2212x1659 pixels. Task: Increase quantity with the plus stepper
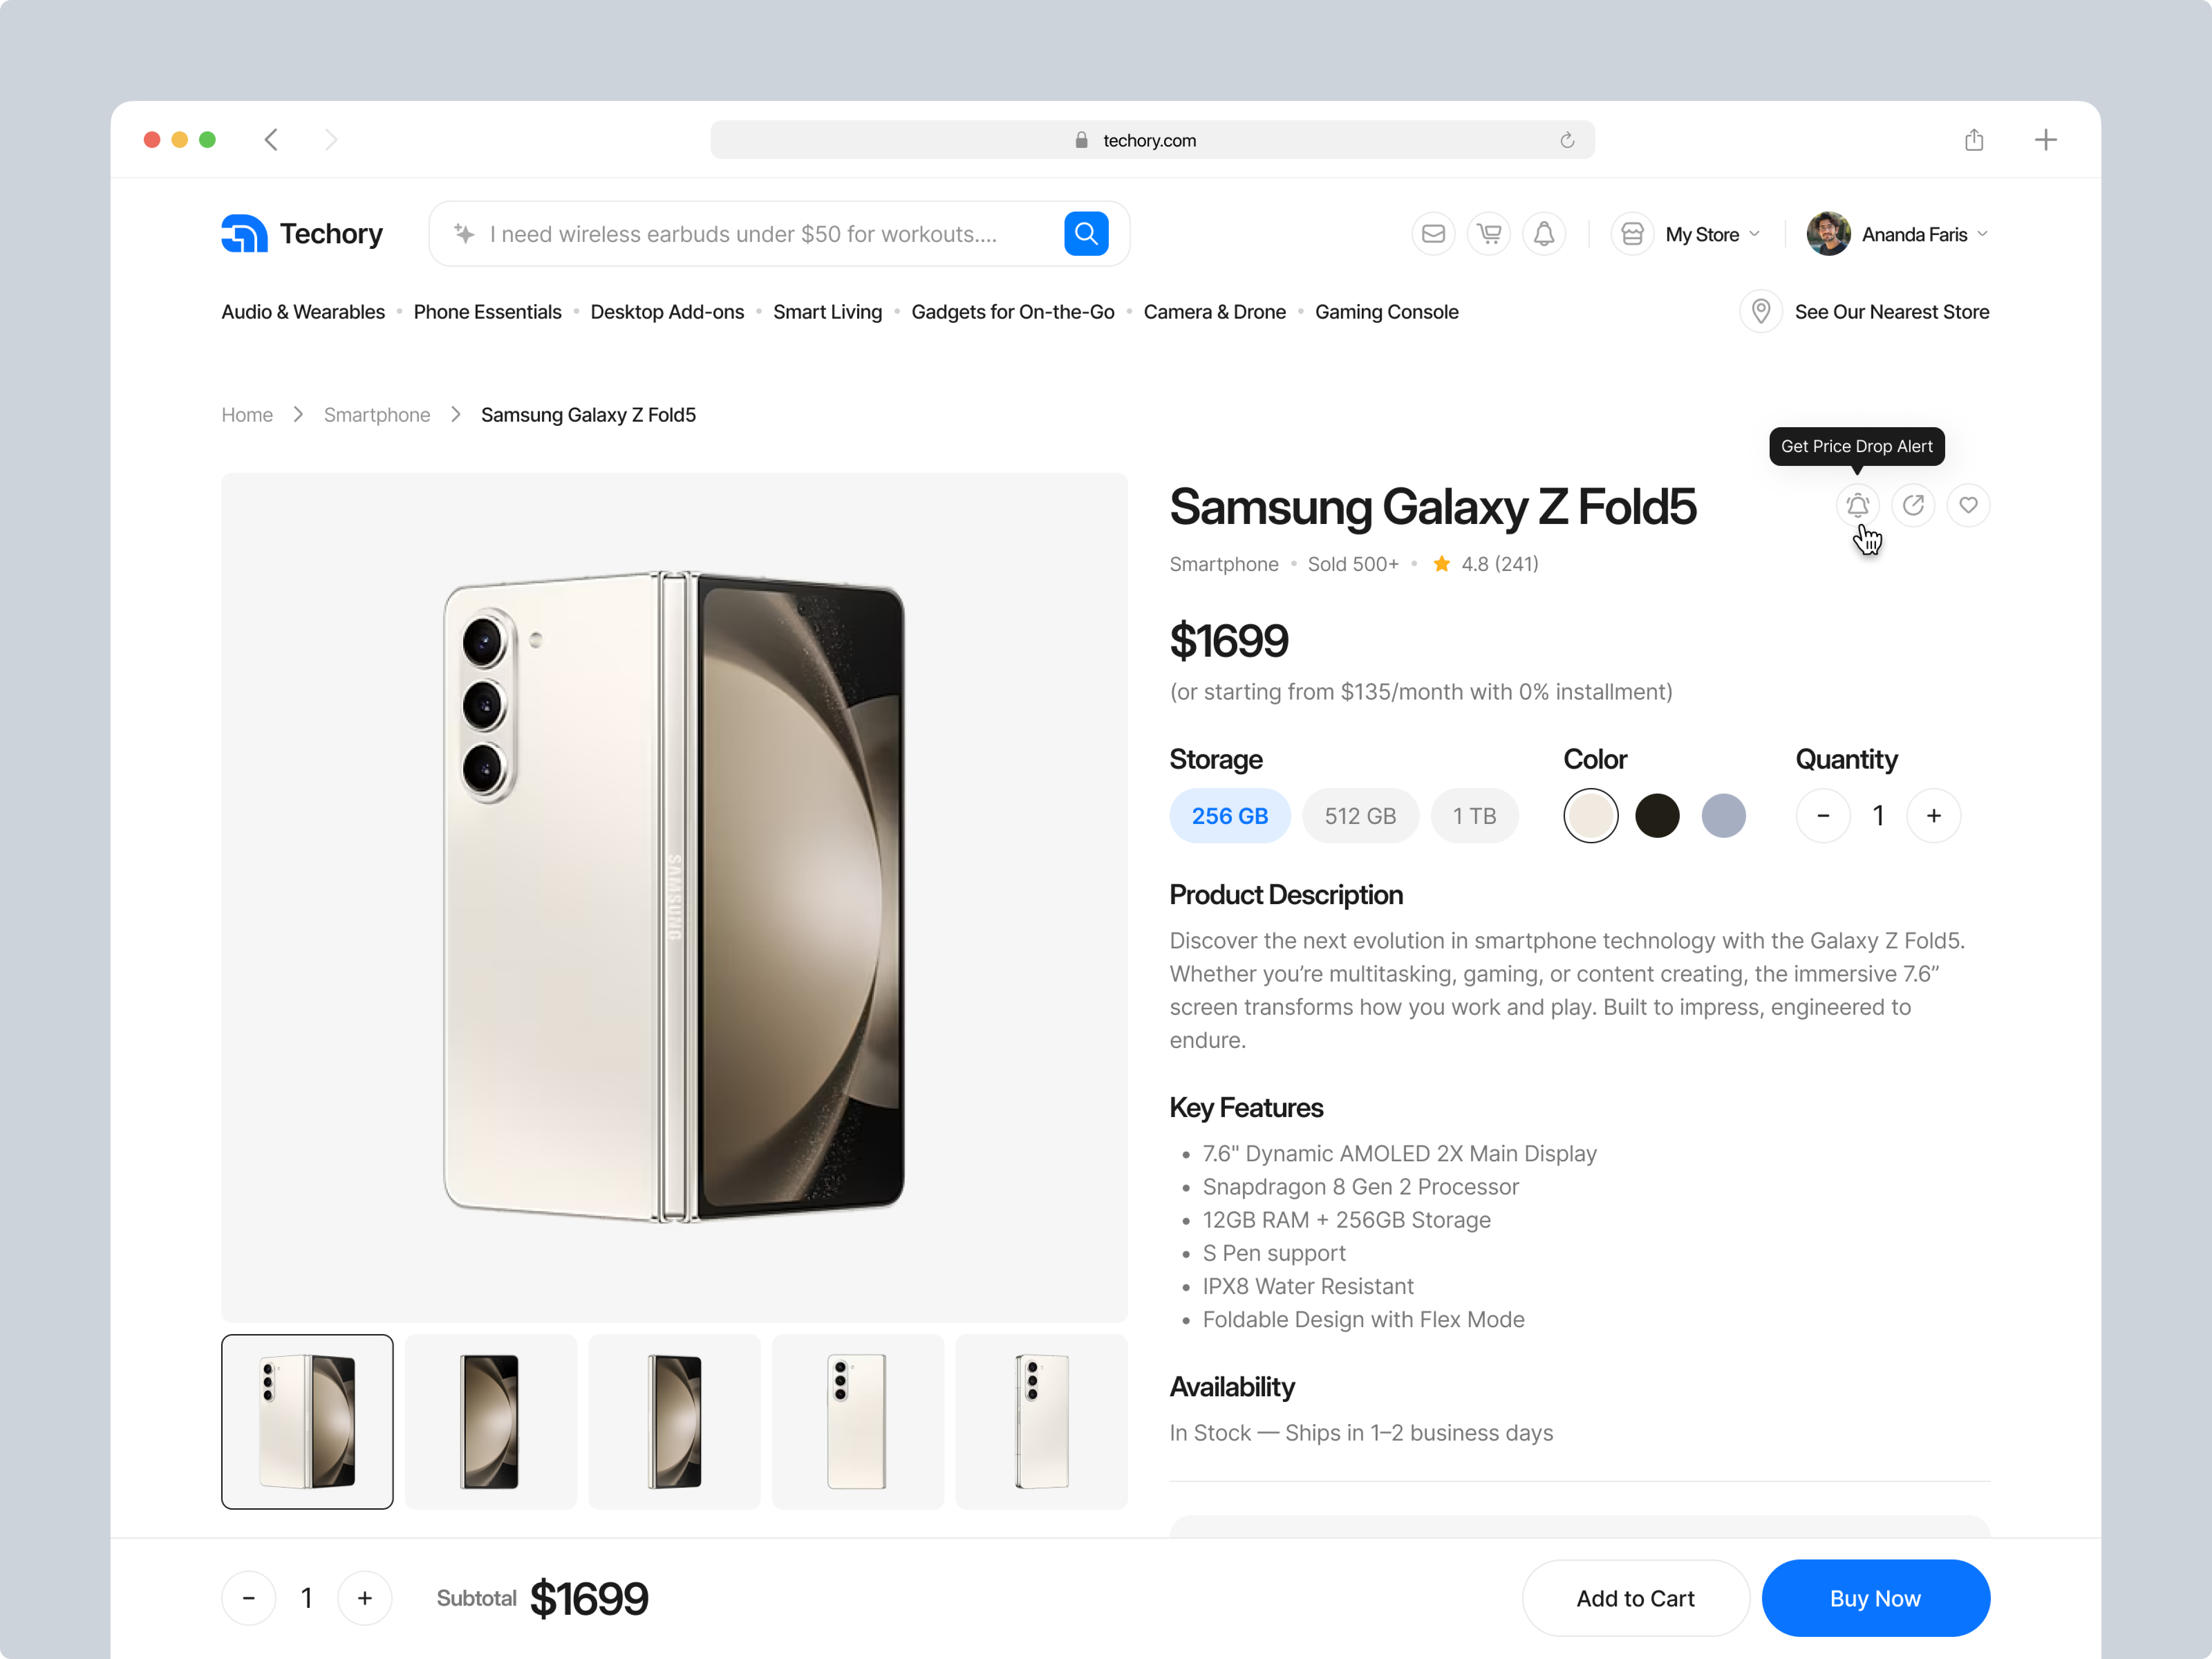coord(1934,815)
